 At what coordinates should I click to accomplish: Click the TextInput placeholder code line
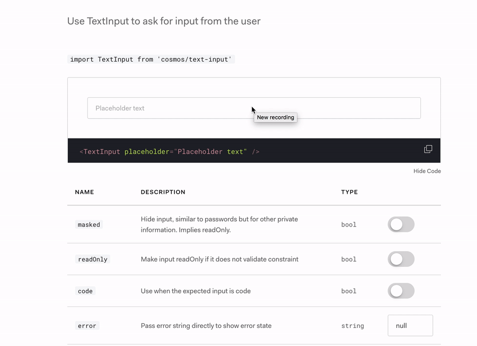tap(169, 151)
